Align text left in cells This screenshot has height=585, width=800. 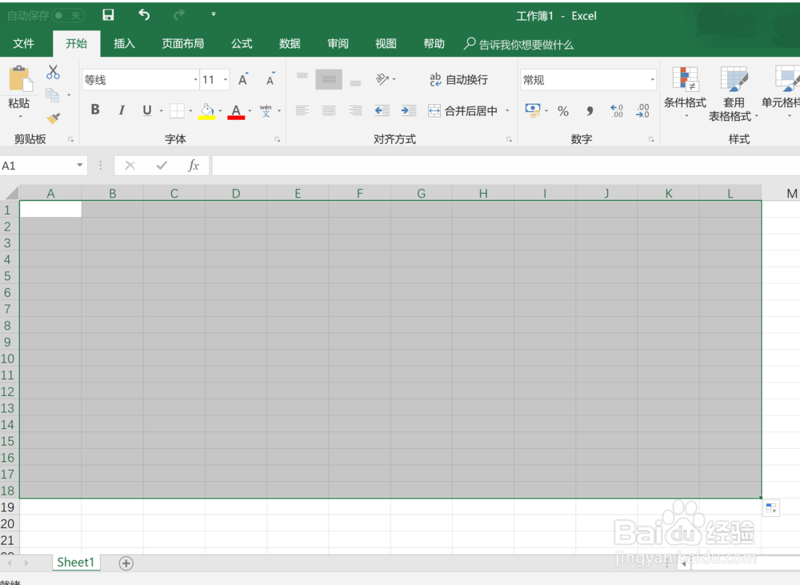click(302, 110)
